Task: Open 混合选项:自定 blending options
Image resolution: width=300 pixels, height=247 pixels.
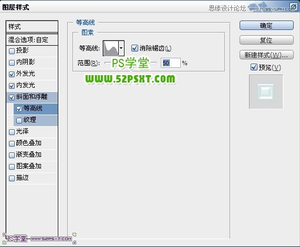Action: coord(32,39)
